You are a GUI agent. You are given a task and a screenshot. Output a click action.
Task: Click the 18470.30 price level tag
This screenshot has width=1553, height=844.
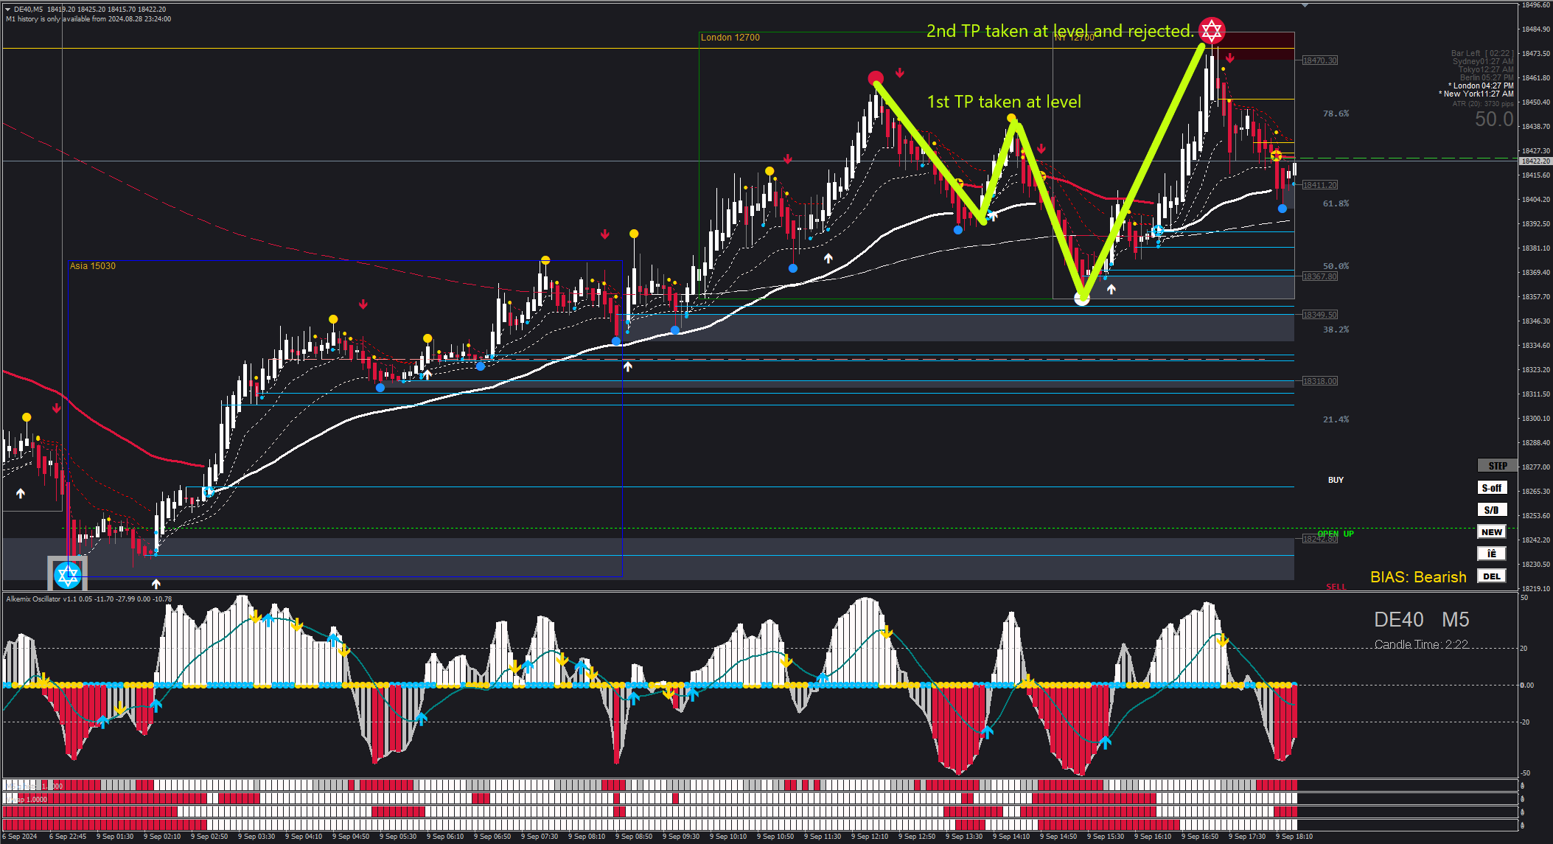pos(1319,60)
